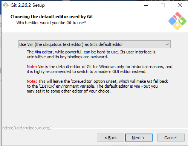Go back with the Back button
This screenshot has width=188, height=146.
(x=110, y=138)
